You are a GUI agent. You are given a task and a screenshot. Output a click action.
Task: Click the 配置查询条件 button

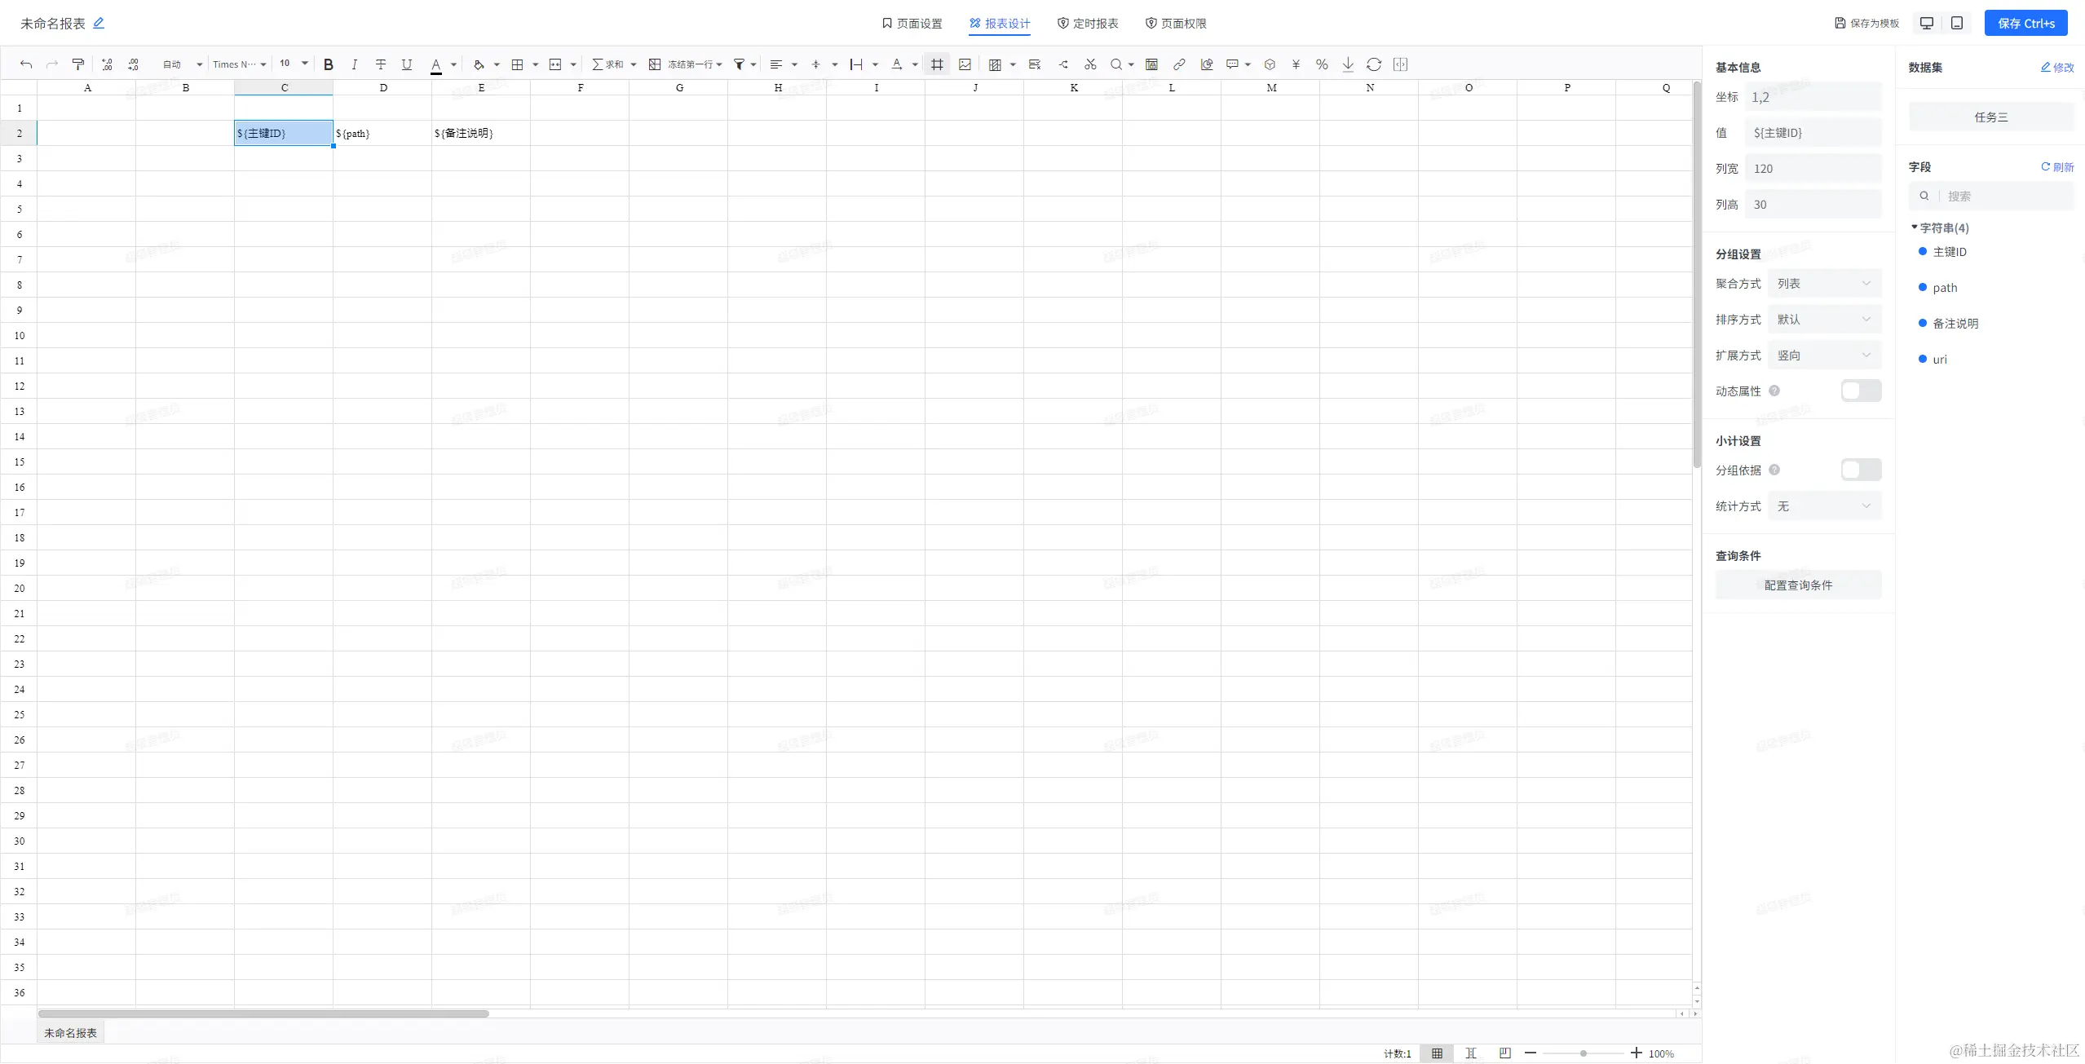[x=1798, y=585]
